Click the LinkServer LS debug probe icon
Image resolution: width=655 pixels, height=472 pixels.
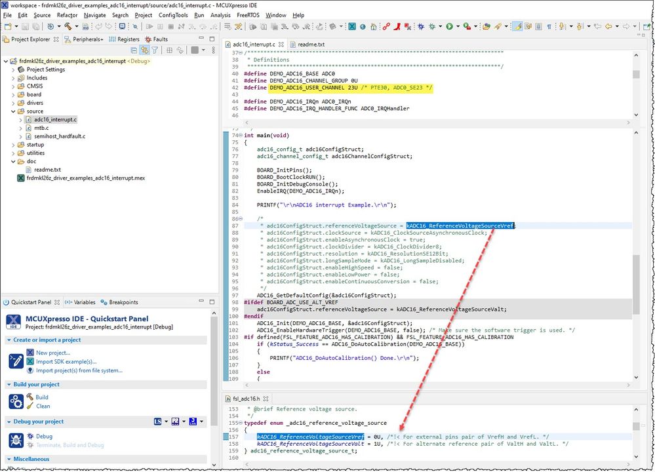pos(157,422)
